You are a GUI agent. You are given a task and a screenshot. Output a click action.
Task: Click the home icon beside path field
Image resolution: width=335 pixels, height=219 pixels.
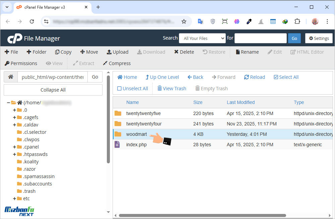(x=11, y=77)
